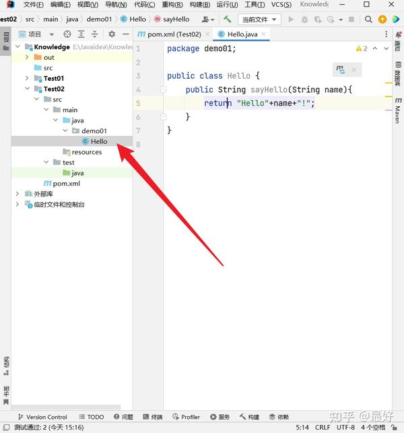
Task: Open the profile run dropdown arrow
Action: click(341, 20)
